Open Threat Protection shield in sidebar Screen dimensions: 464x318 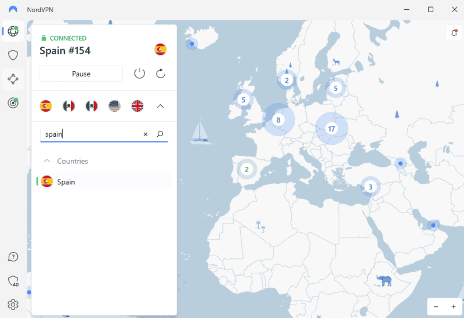click(13, 55)
